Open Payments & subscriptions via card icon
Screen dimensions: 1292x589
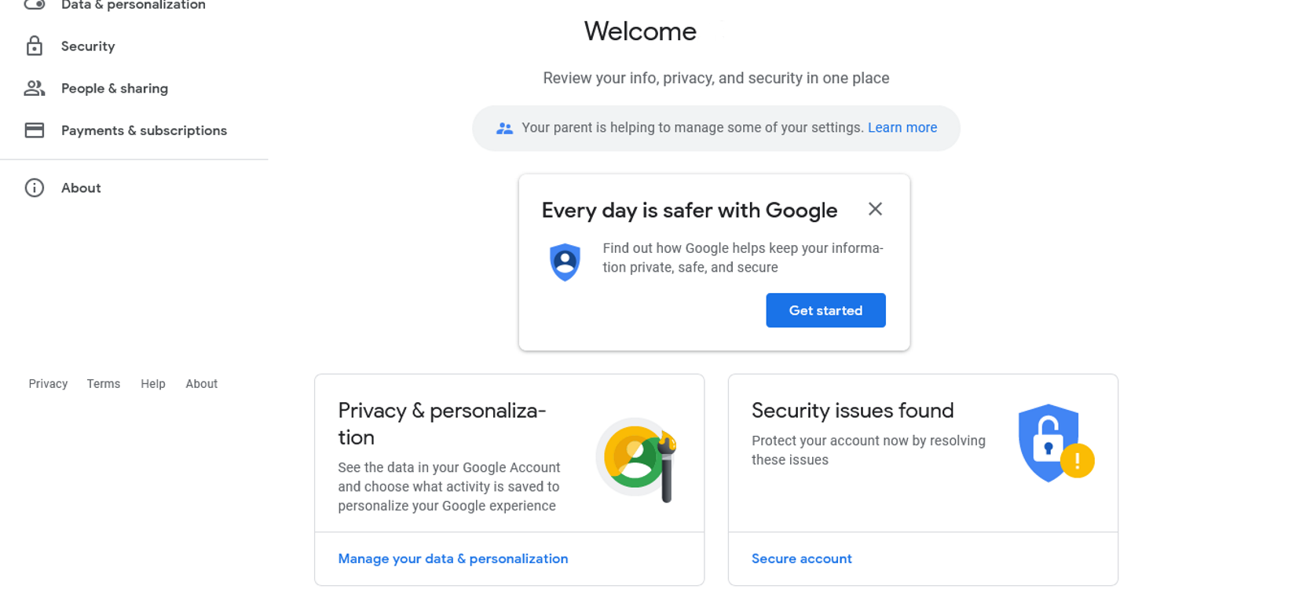35,130
